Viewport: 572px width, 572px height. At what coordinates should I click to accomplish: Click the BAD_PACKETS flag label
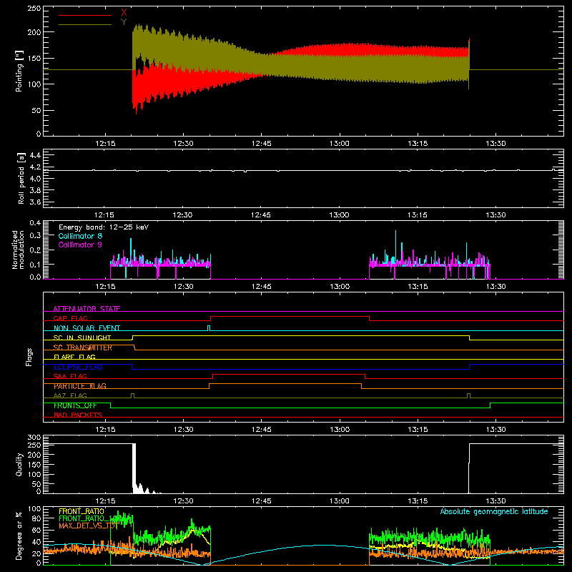click(78, 415)
